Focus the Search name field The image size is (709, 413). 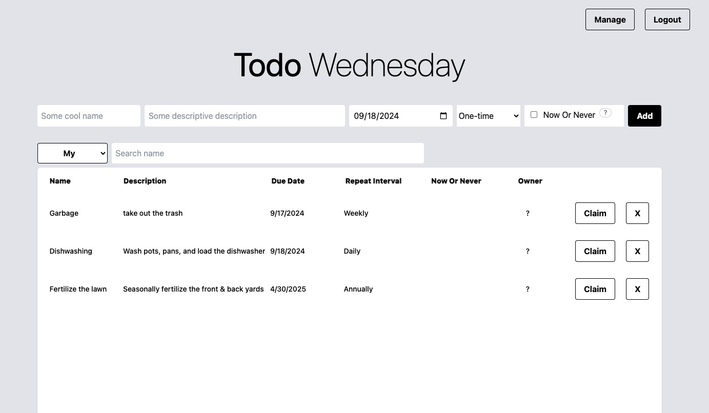coord(268,153)
